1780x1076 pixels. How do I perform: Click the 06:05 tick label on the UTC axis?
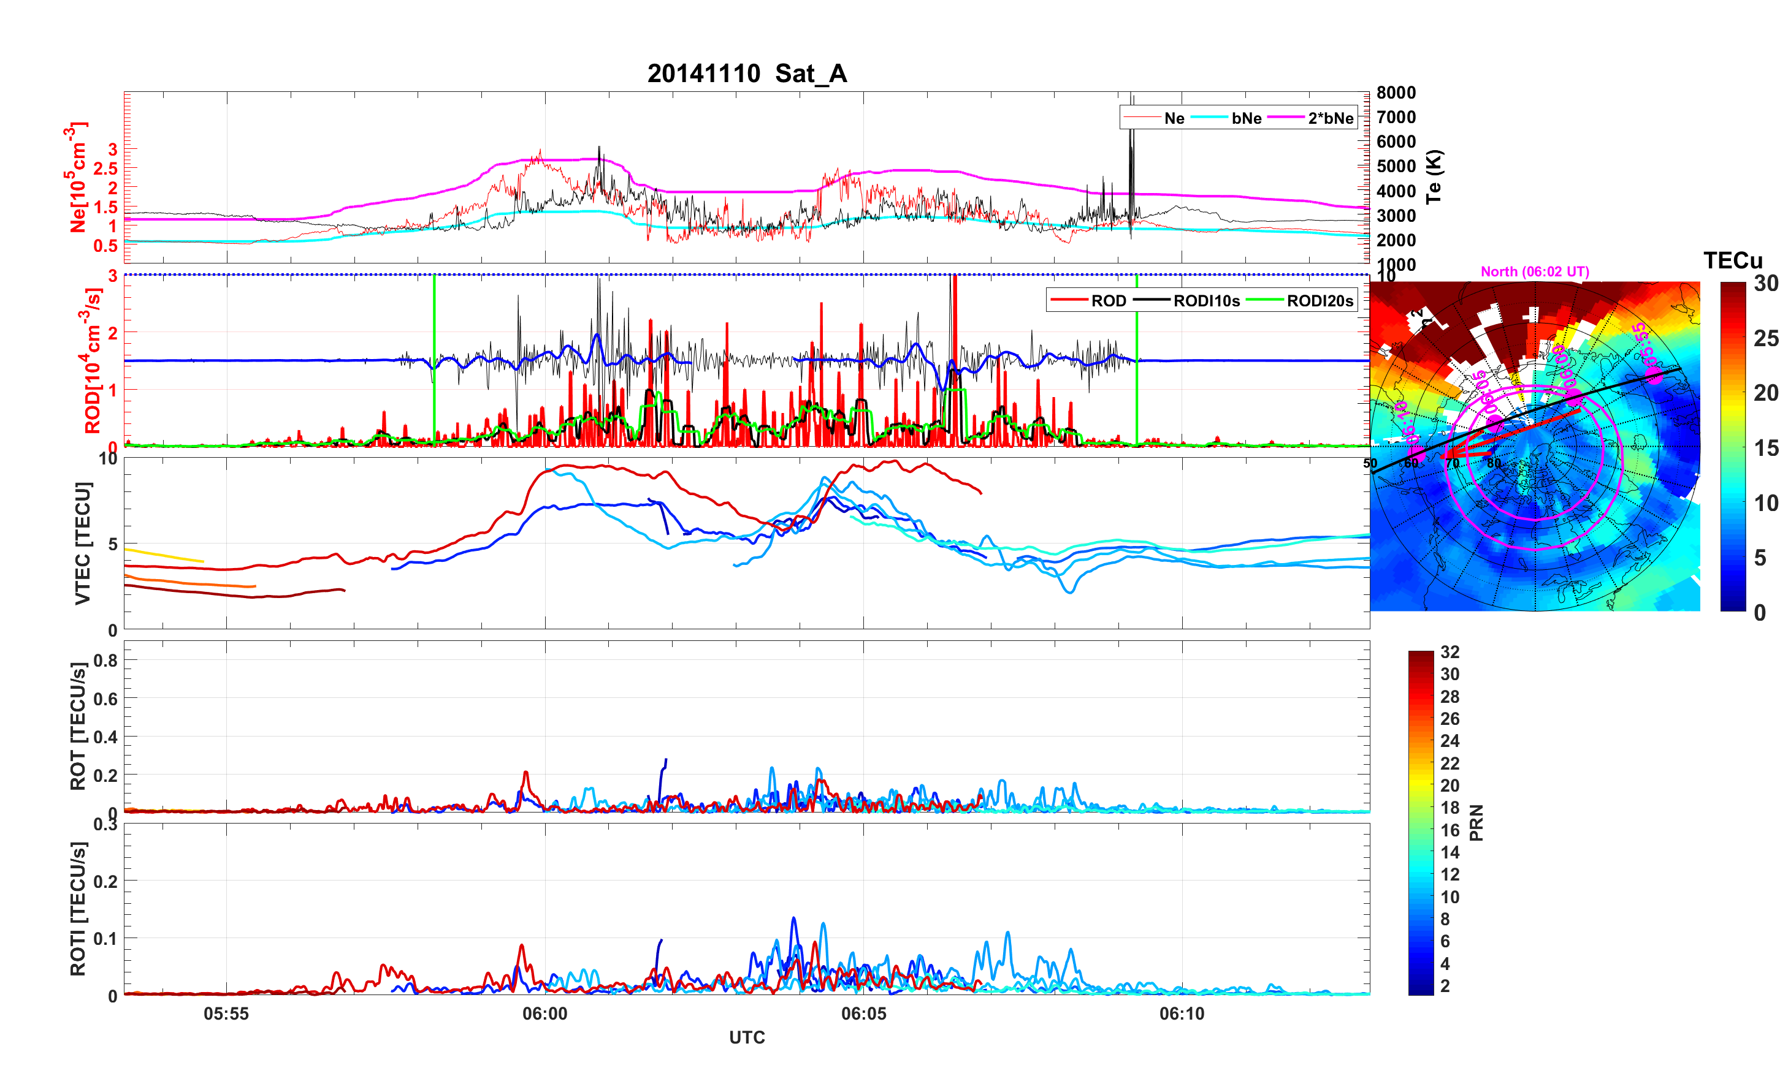point(863,1014)
